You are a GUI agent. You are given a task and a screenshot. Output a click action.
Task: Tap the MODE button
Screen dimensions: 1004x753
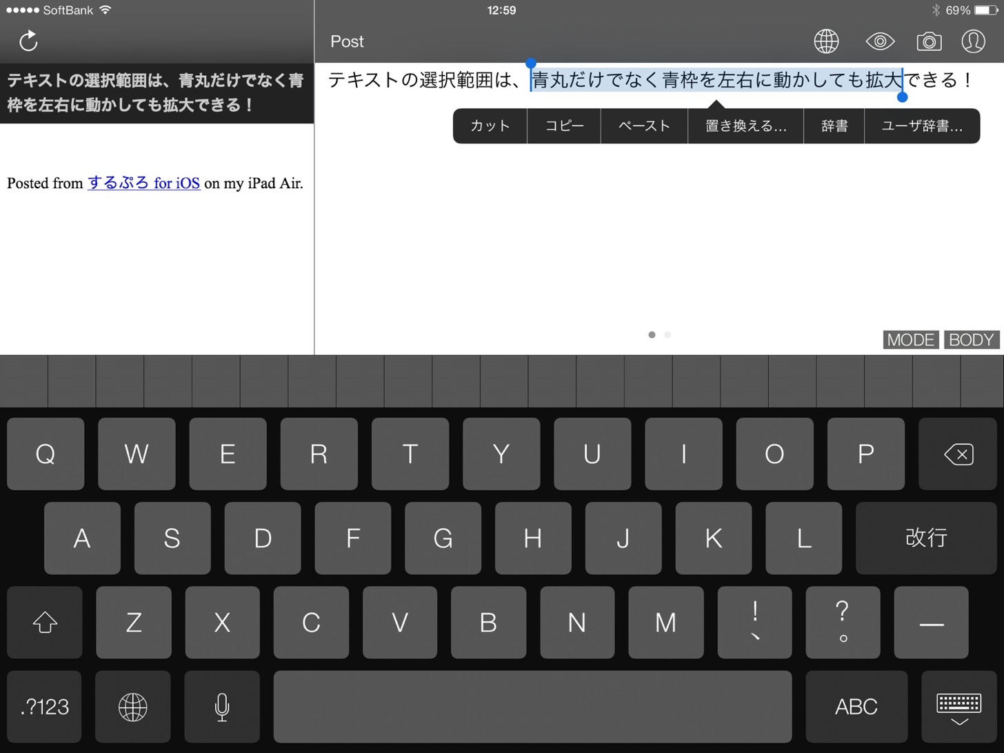(911, 340)
